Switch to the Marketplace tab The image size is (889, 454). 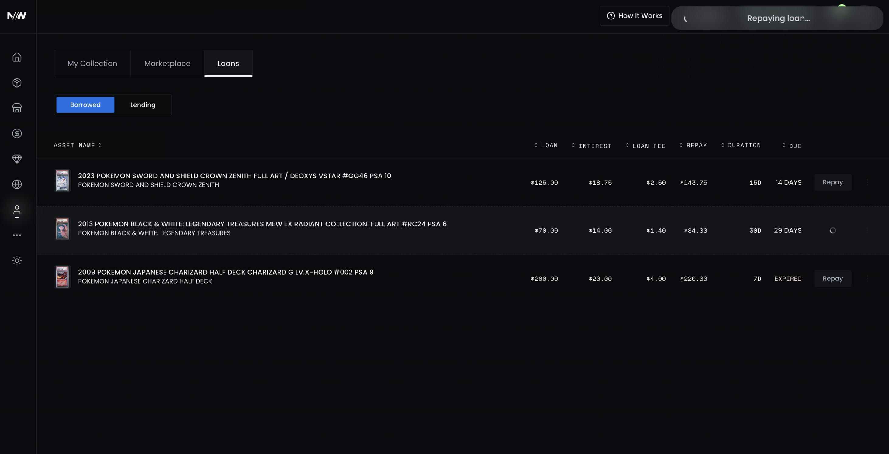168,64
